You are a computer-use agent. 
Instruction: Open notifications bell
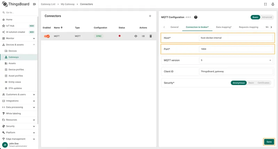tap(273, 4)
